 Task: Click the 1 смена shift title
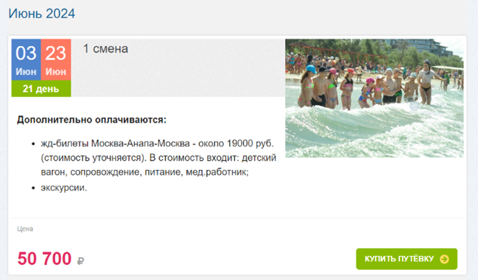(106, 49)
